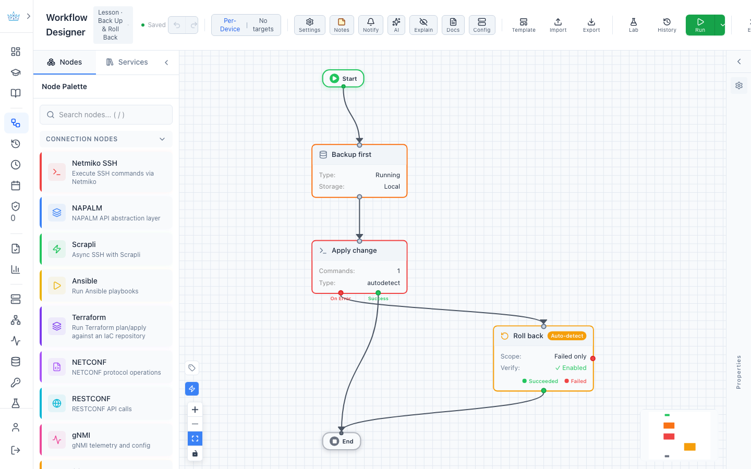
Task: Click the logout icon in left sidebar
Action: pos(16,450)
